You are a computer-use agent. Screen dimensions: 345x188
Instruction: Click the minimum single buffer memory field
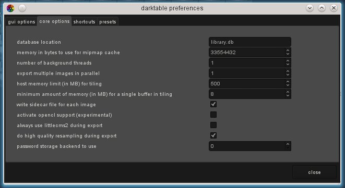coord(247,94)
